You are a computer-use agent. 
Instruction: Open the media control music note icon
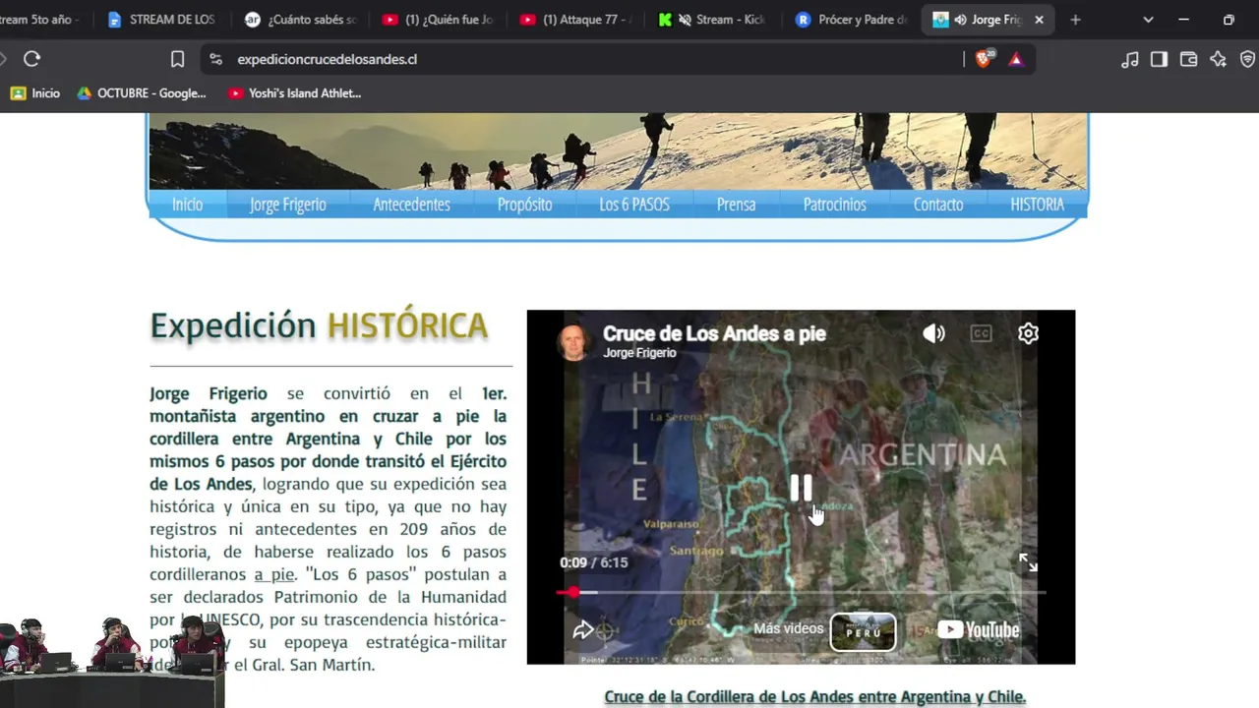click(x=1130, y=59)
